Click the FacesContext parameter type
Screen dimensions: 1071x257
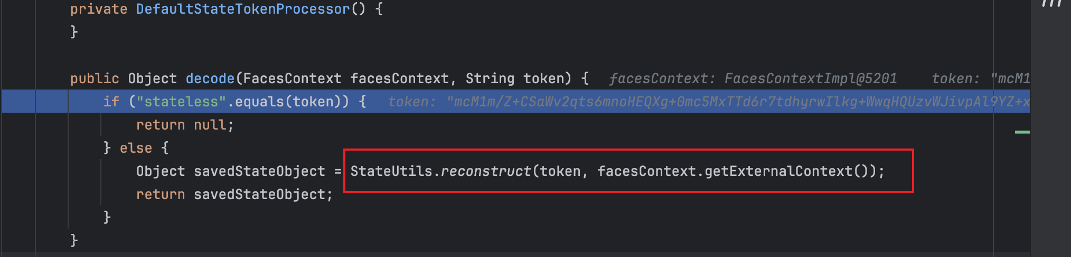click(292, 78)
